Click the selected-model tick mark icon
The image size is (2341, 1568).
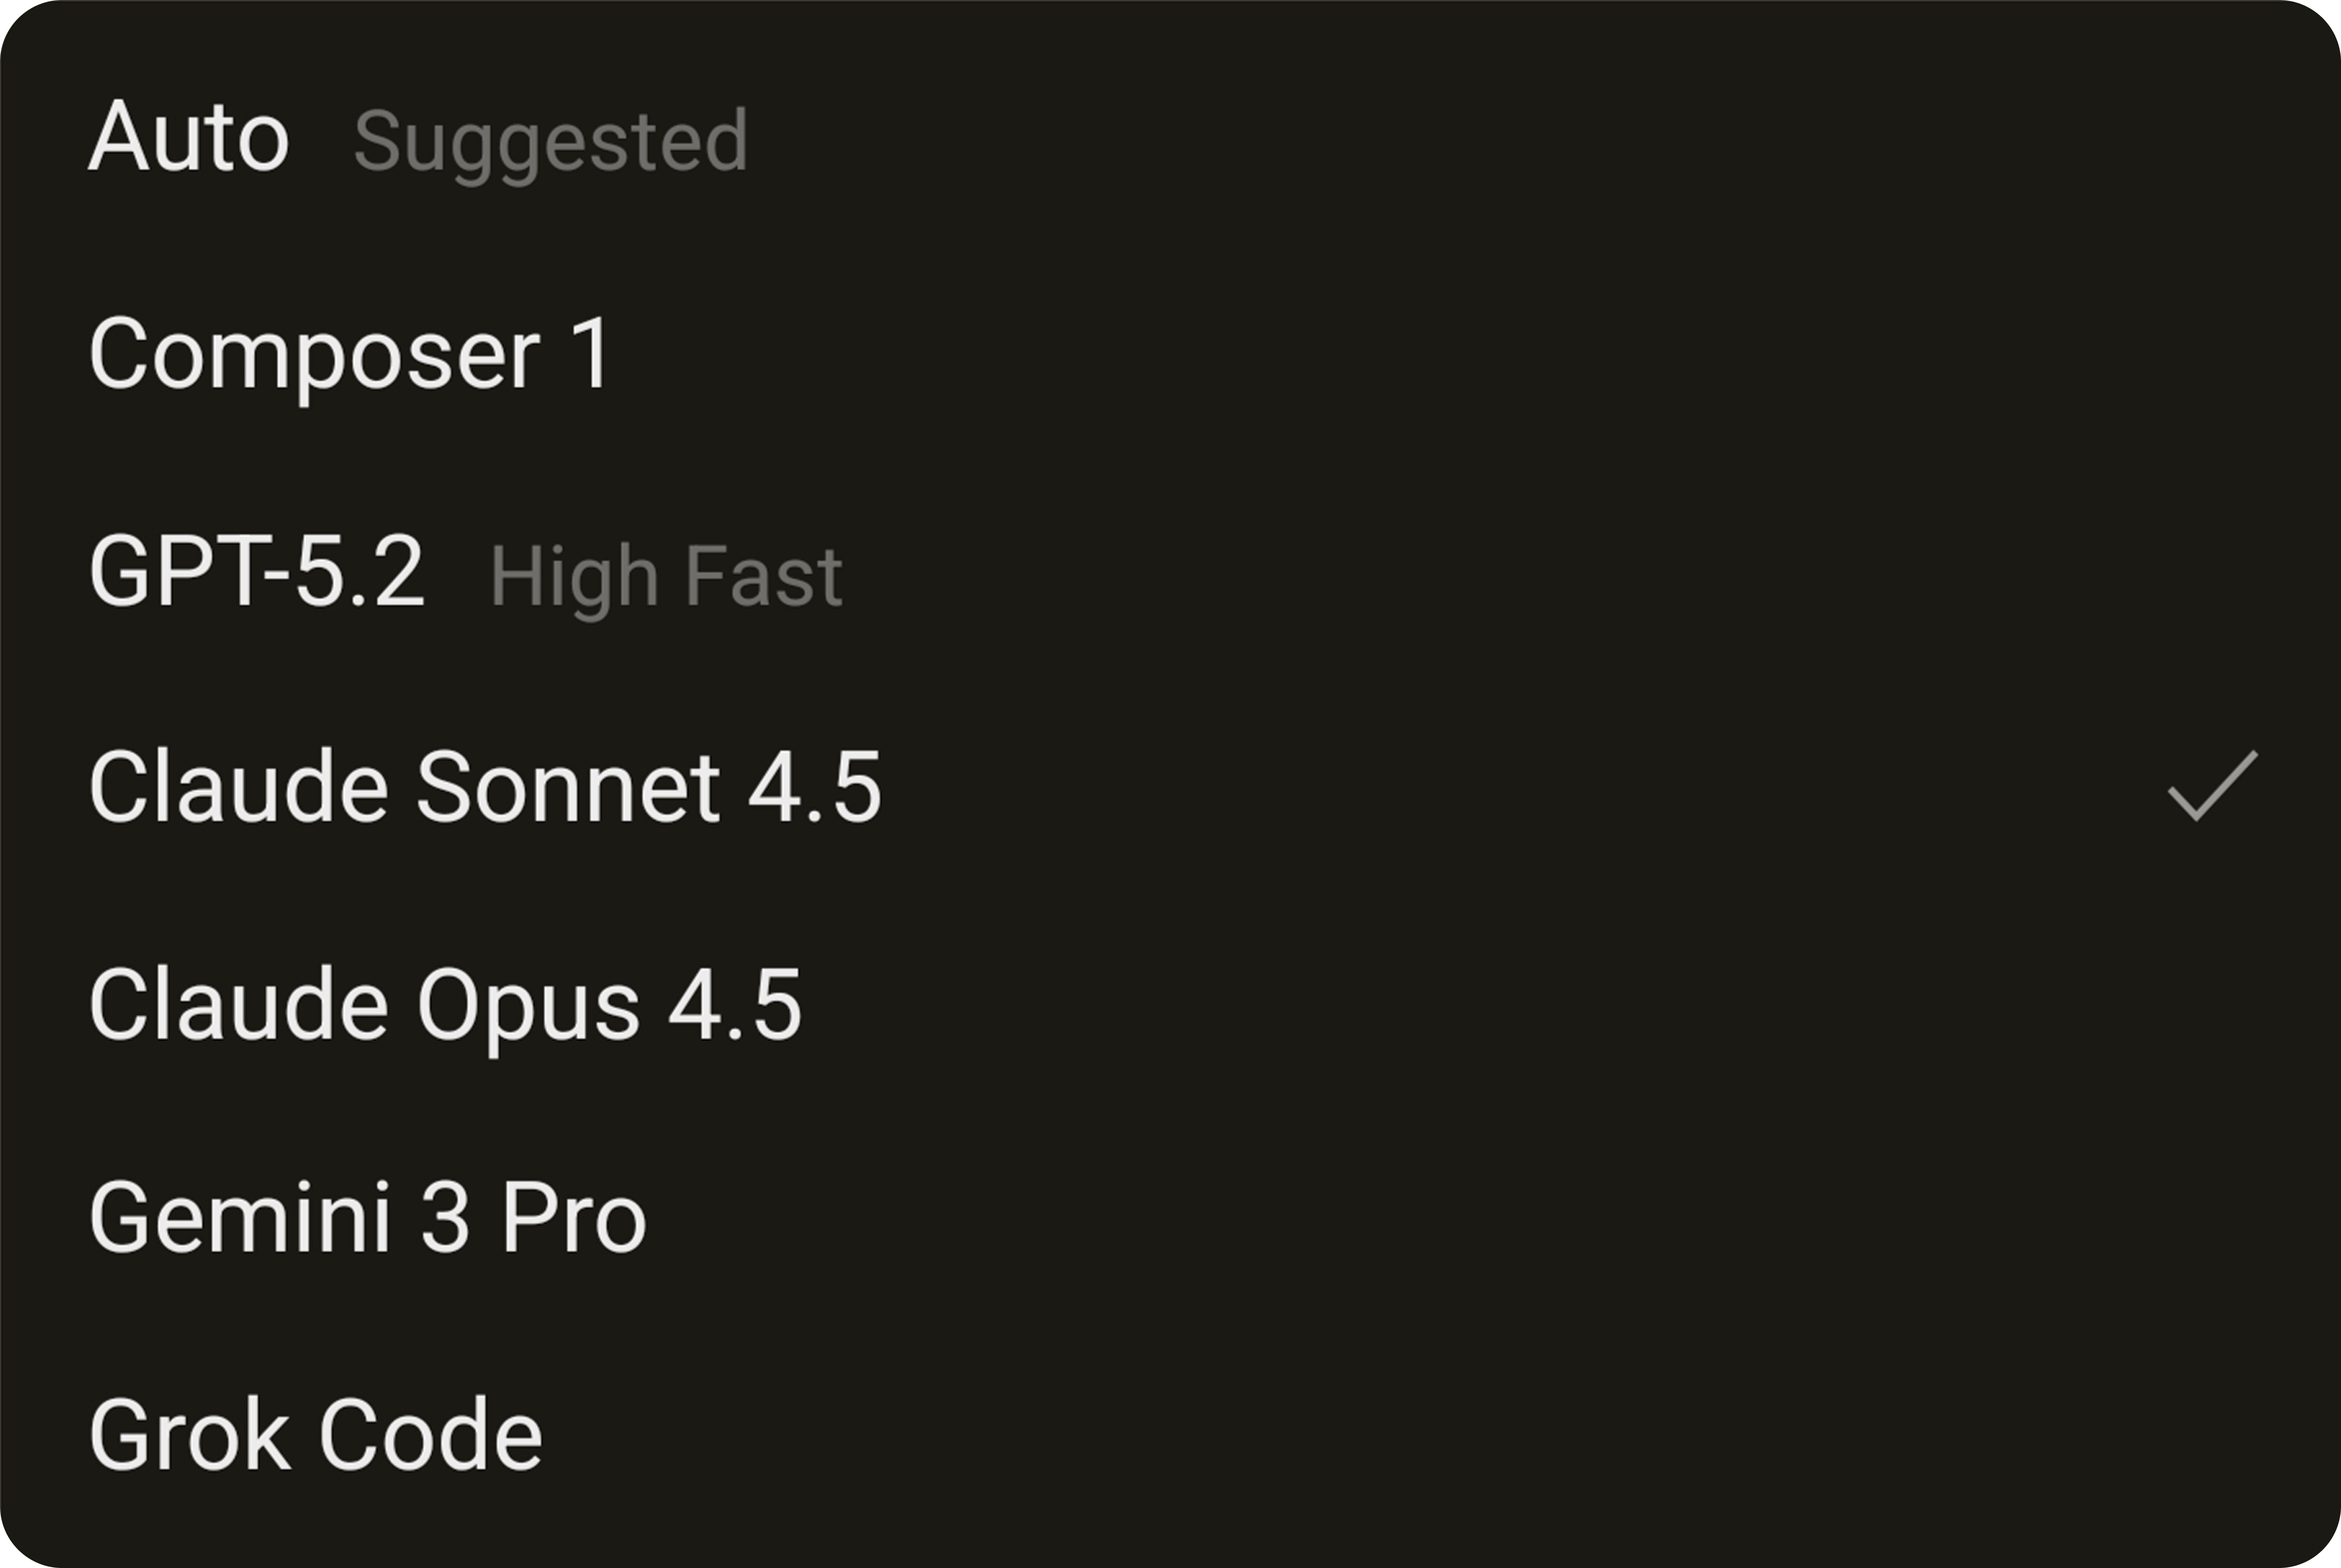[2212, 787]
